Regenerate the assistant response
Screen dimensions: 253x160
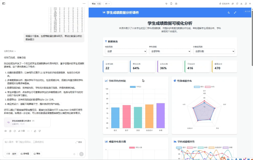click(x=15, y=131)
